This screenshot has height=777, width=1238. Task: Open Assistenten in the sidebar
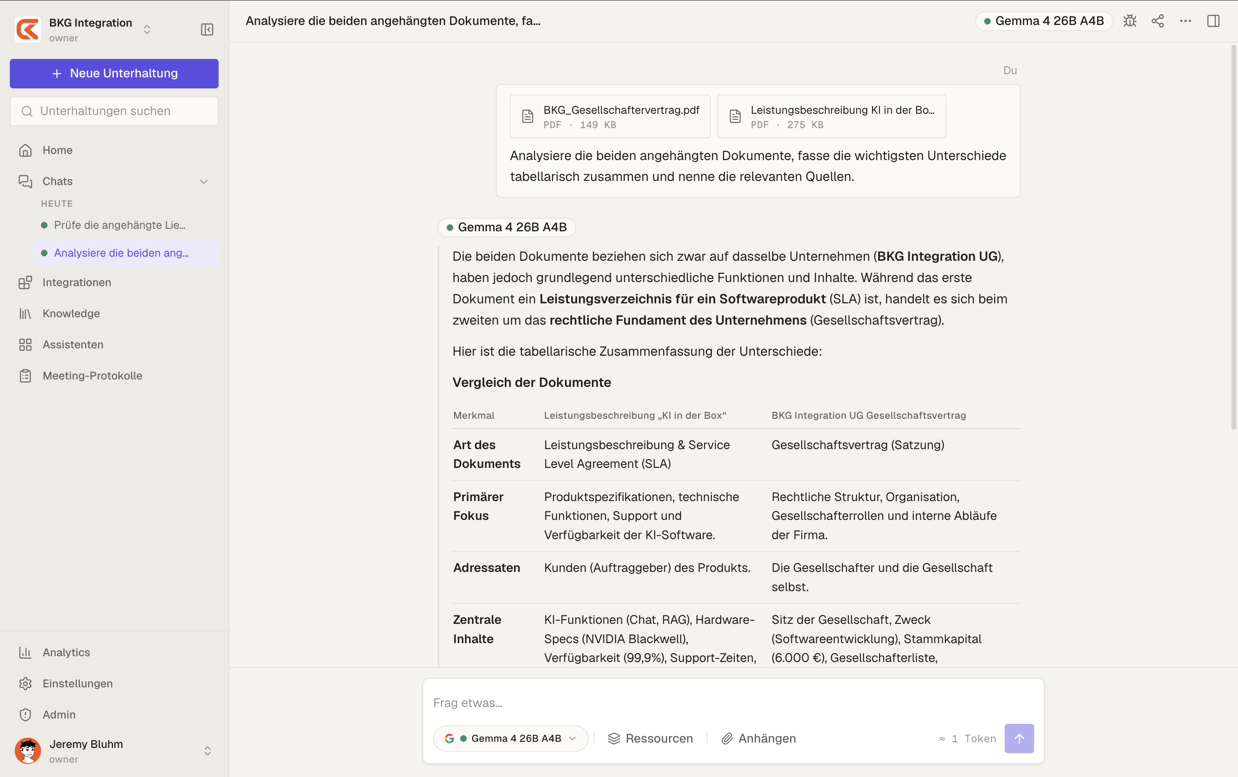(x=114, y=344)
